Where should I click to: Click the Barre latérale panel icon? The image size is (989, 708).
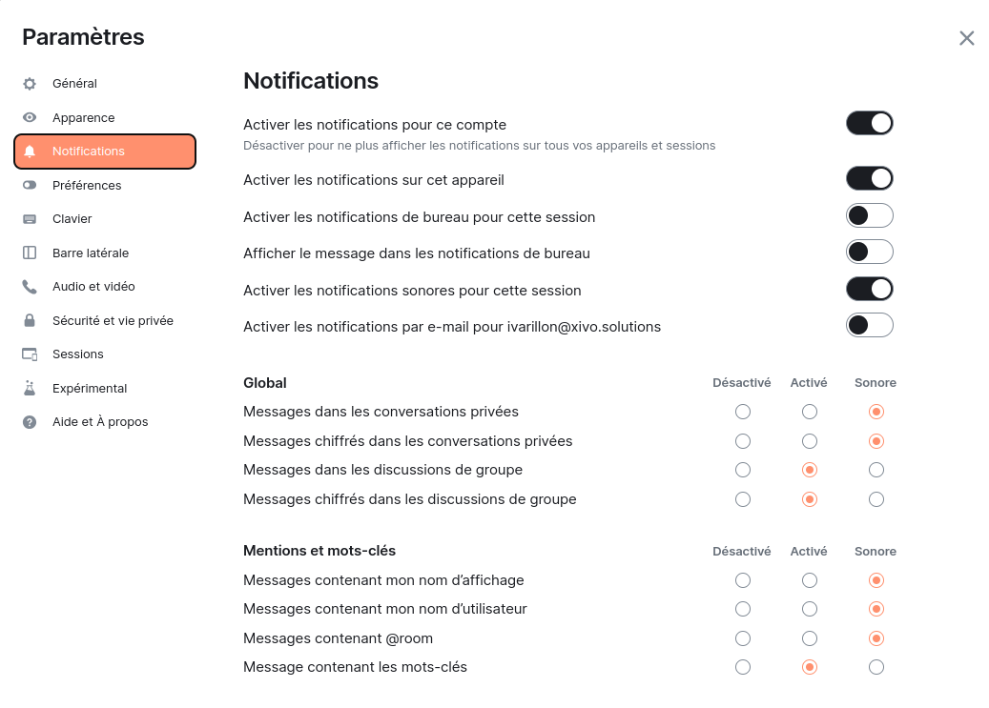(x=30, y=253)
